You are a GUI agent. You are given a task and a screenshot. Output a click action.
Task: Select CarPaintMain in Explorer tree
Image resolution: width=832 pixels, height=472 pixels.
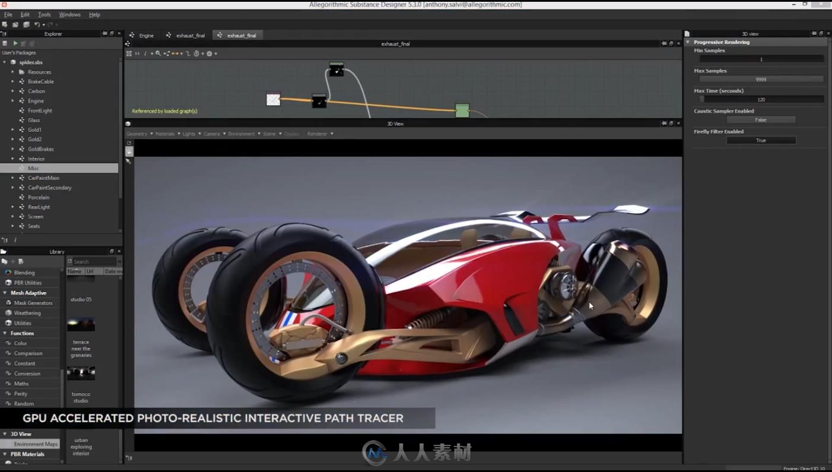(x=43, y=178)
